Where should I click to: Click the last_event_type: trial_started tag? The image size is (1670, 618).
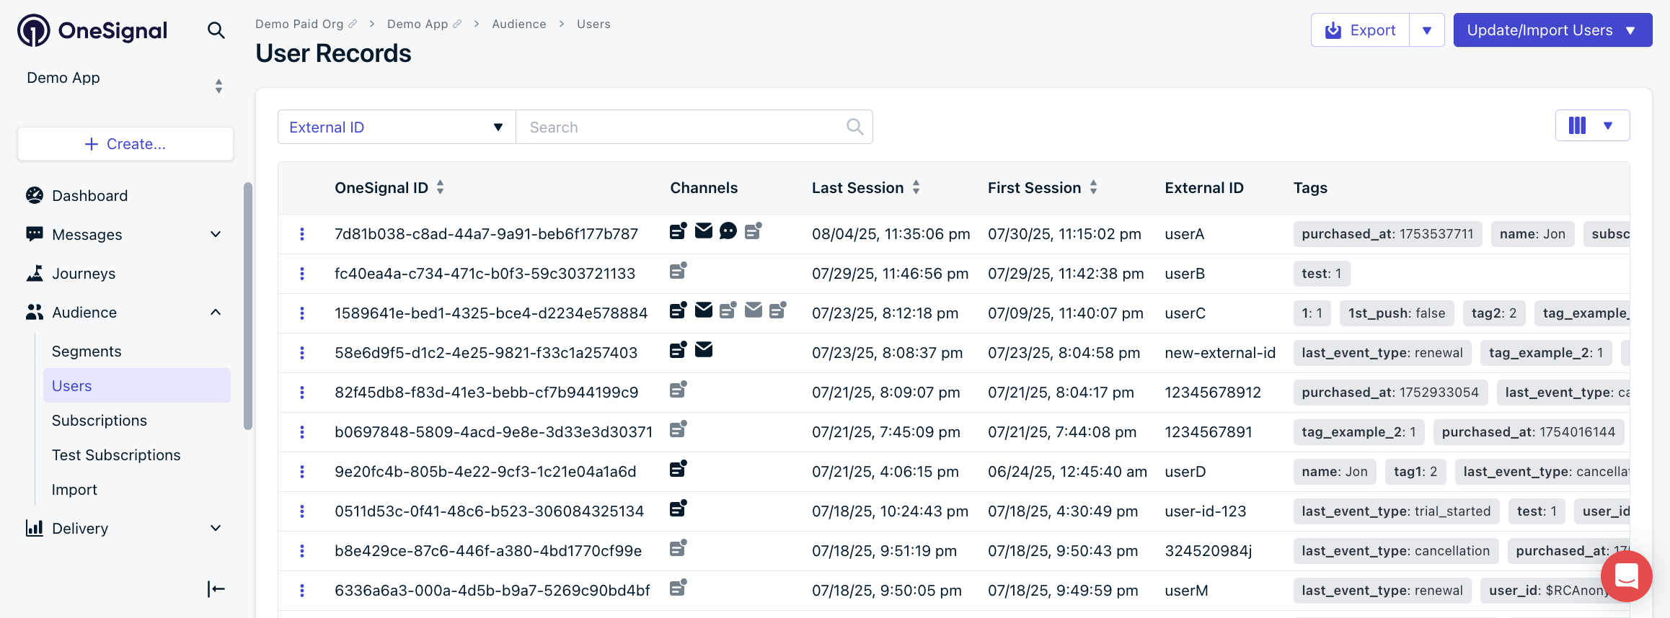pyautogui.click(x=1396, y=511)
